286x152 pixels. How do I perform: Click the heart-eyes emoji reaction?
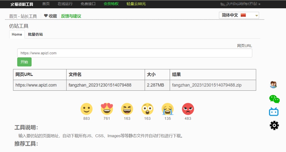pos(107,109)
